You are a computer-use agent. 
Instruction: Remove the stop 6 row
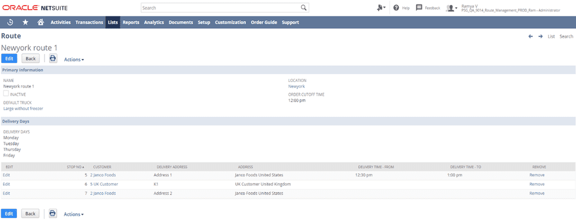(x=537, y=184)
